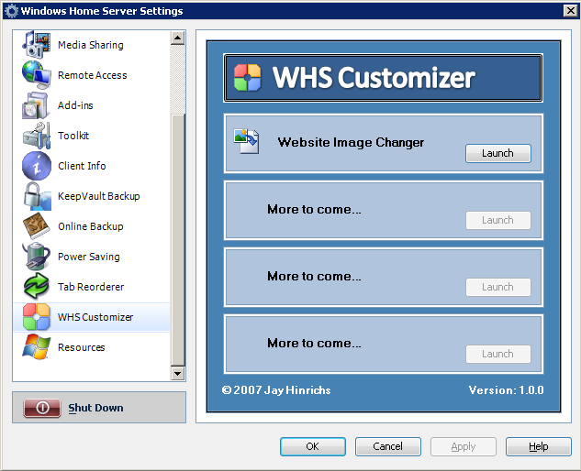The width and height of the screenshot is (581, 471).
Task: Click the sidebar scroll down arrow
Action: 178,373
